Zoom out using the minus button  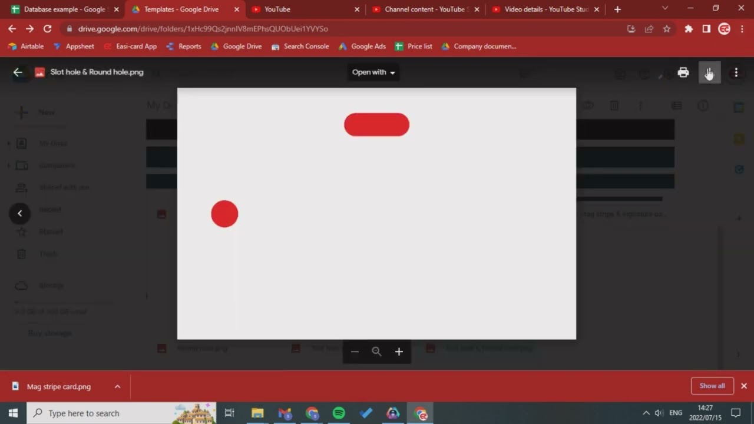[355, 352]
